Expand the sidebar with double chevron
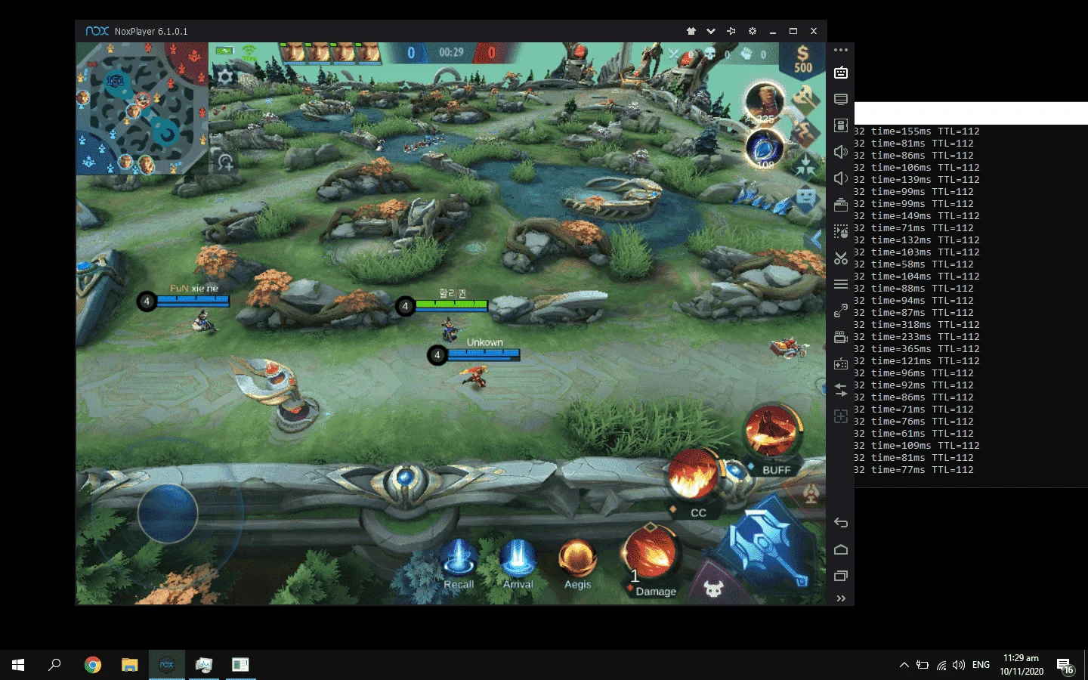 point(841,598)
